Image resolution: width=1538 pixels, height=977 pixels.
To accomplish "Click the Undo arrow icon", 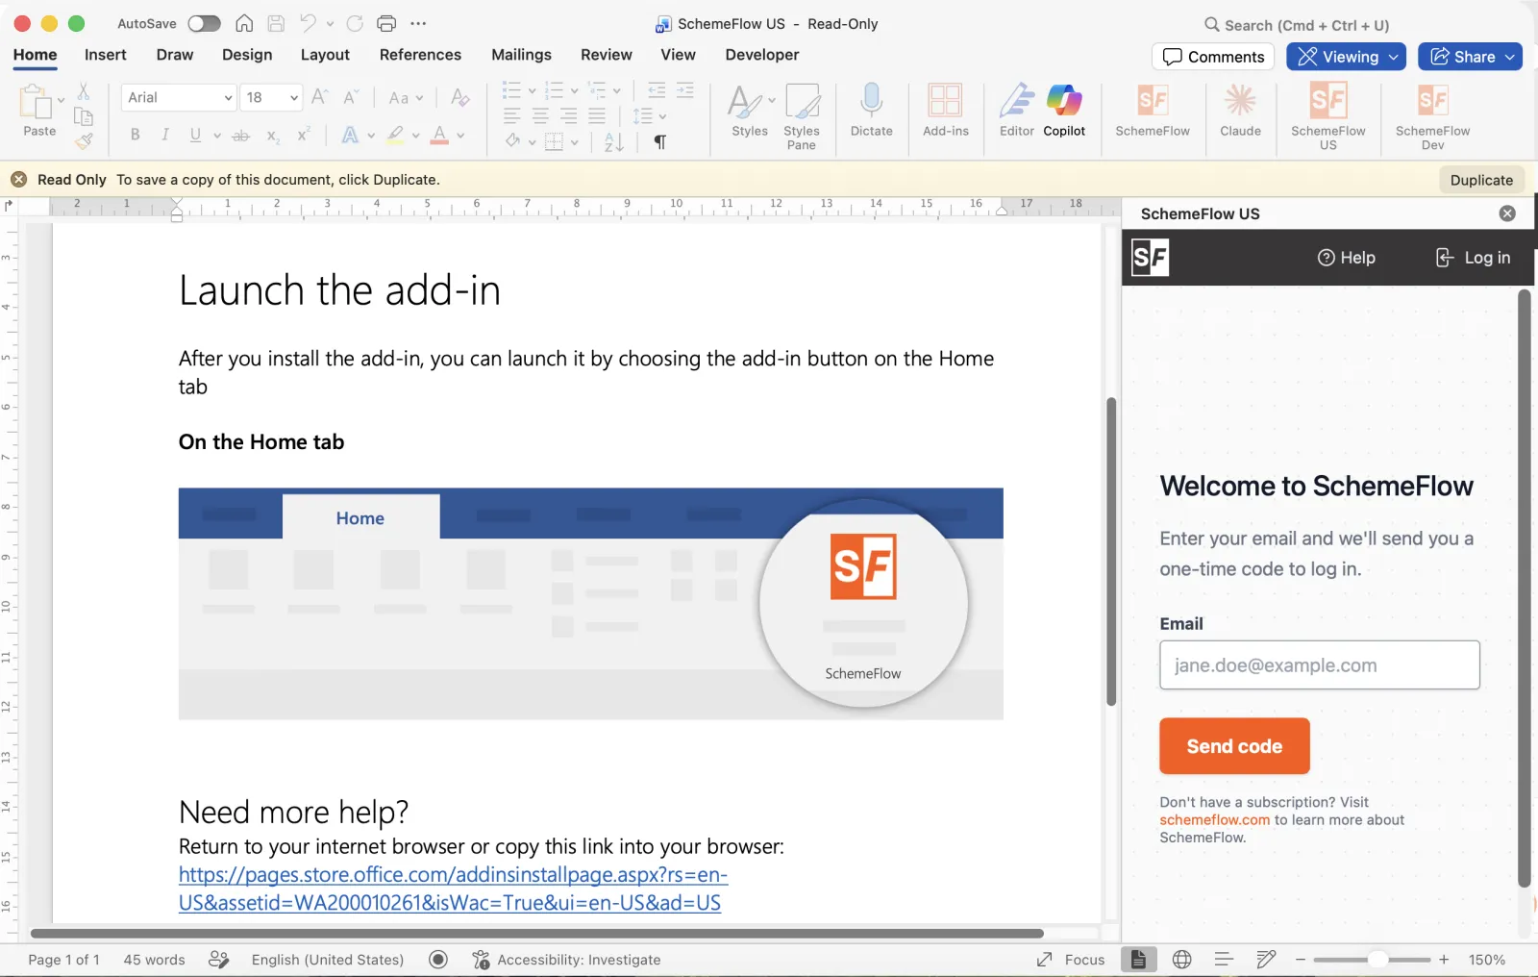I will (x=308, y=23).
